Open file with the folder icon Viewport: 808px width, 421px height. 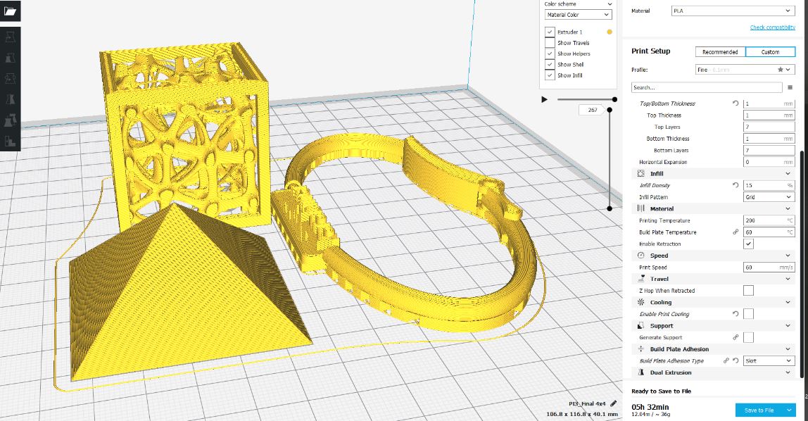click(10, 11)
